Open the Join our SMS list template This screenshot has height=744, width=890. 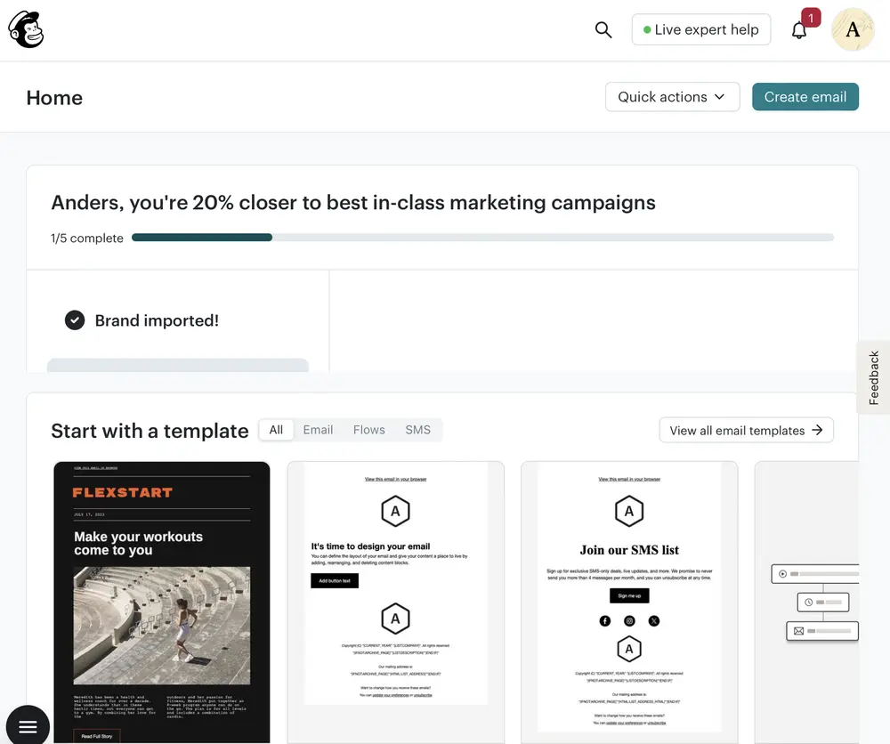629,602
